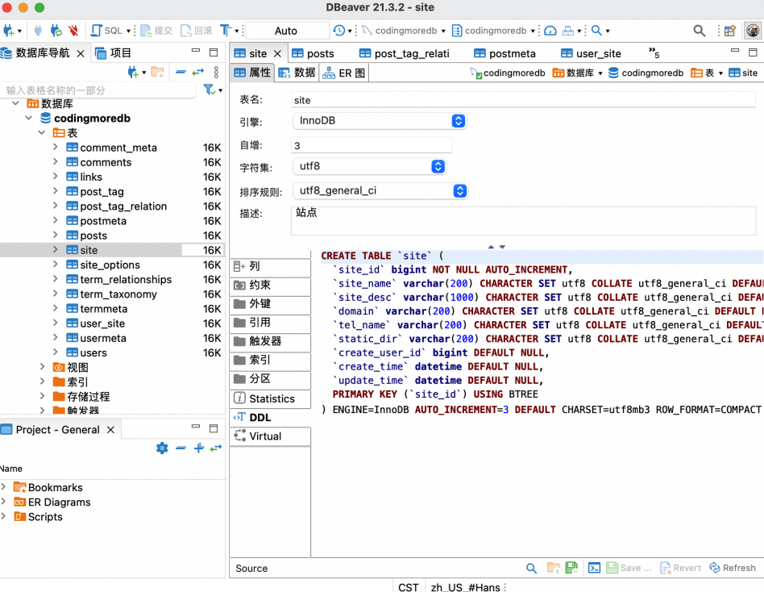The height and width of the screenshot is (592, 764).
Task: Click the search magnifier in main toolbar
Action: click(699, 31)
